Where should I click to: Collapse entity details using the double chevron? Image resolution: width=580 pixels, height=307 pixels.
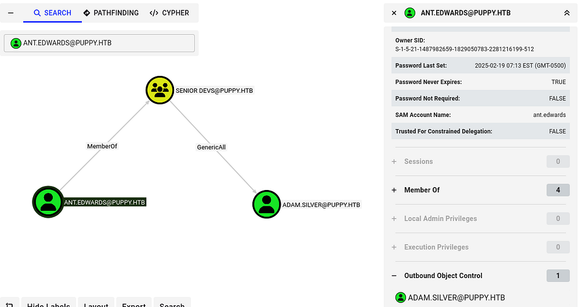tap(567, 13)
